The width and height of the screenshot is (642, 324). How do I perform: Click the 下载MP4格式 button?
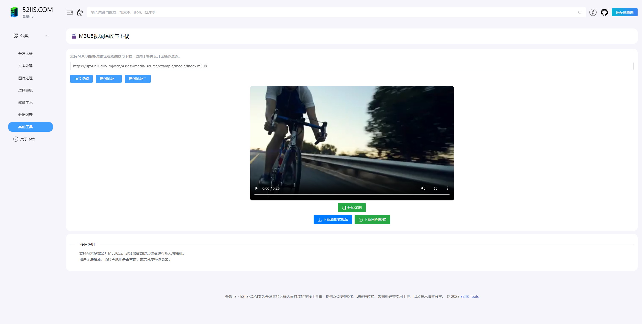coord(372,219)
